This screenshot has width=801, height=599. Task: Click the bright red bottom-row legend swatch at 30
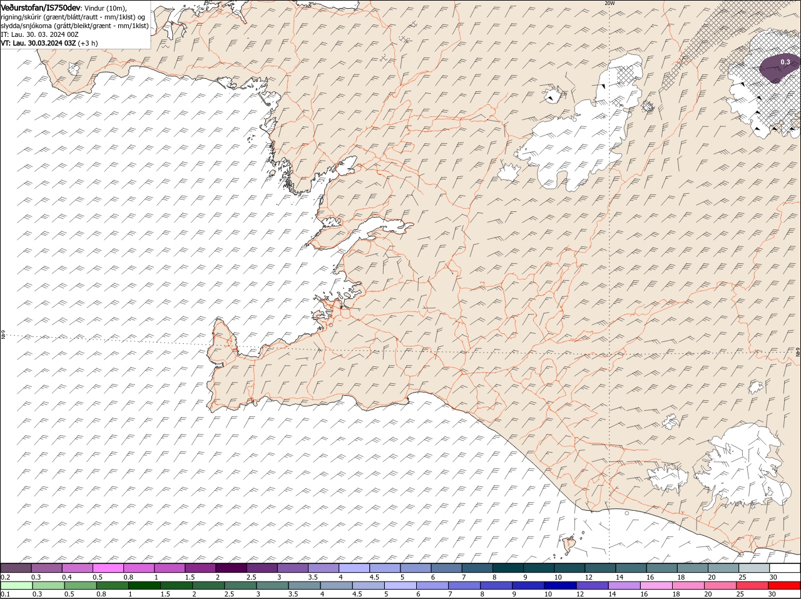point(785,585)
